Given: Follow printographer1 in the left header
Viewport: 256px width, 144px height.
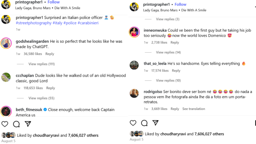Looking at the screenshot, I should [53, 2].
